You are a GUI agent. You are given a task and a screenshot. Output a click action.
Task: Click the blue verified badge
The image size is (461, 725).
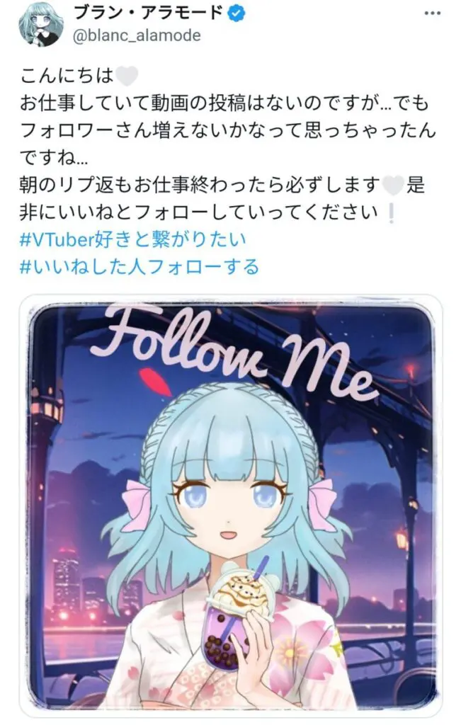pyautogui.click(x=237, y=13)
